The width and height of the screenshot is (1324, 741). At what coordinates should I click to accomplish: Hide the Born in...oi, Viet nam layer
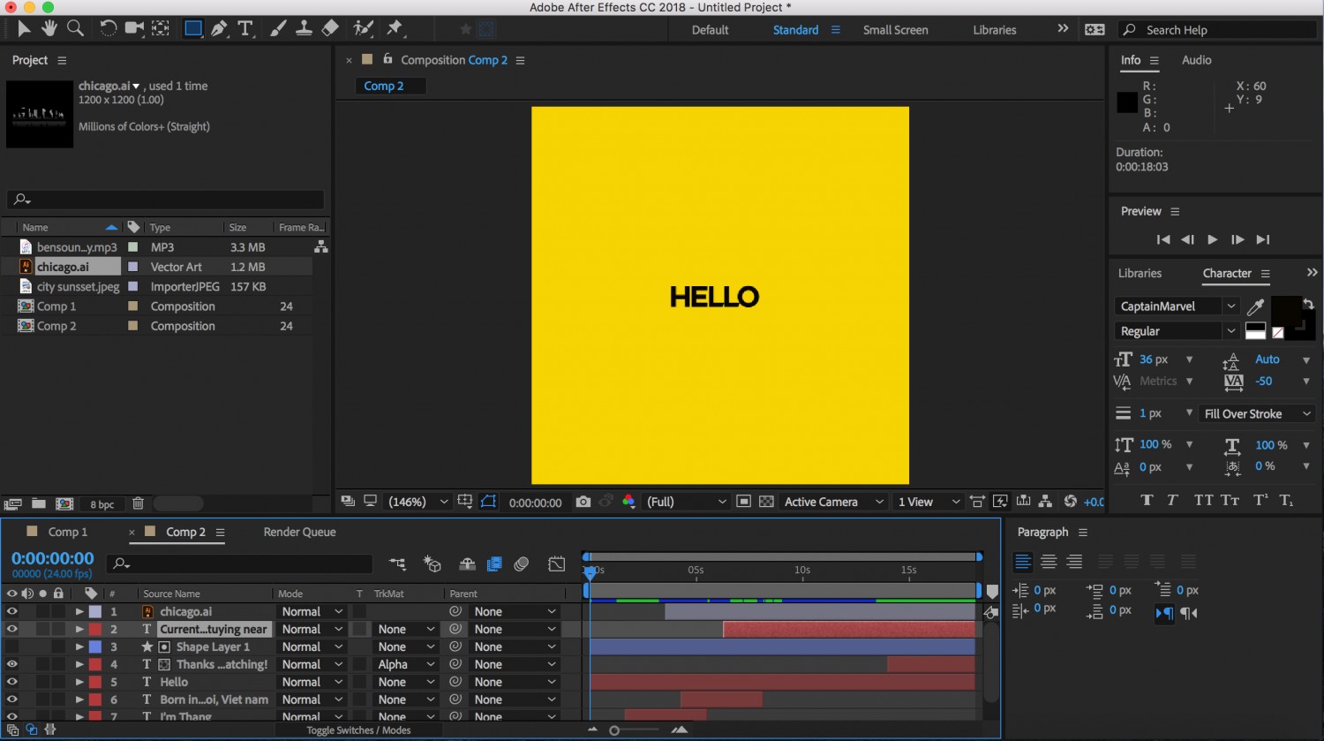12,699
